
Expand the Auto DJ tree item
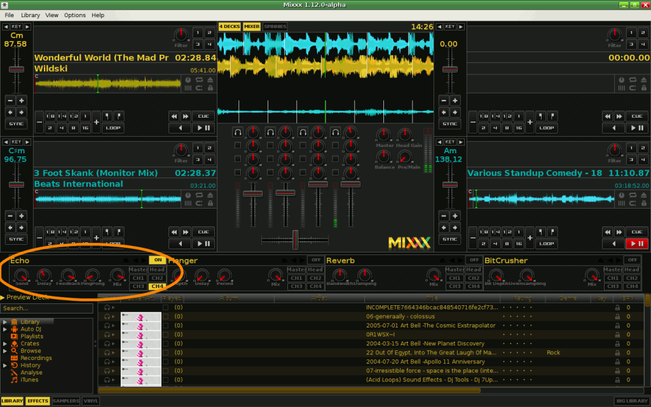(x=5, y=329)
